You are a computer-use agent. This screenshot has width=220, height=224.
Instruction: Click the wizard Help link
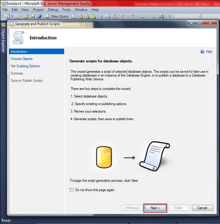pyautogui.click(x=209, y=52)
